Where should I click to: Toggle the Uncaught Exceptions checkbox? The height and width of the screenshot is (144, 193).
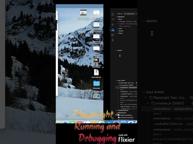point(119,117)
